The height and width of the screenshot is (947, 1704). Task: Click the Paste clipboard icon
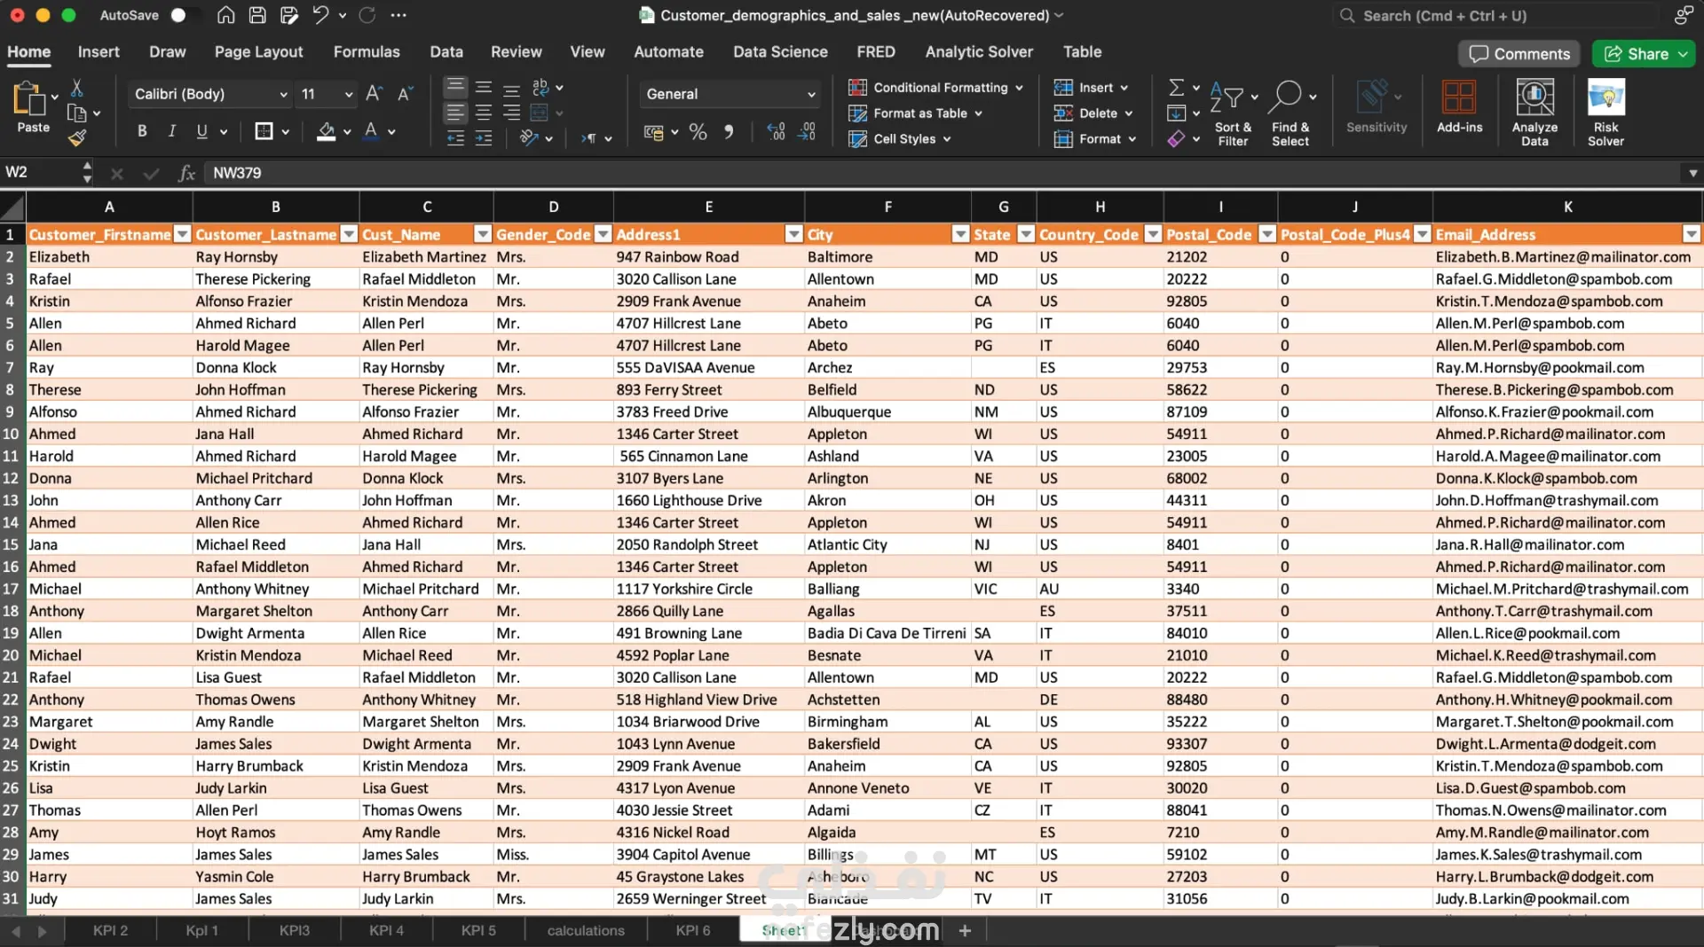[x=29, y=98]
